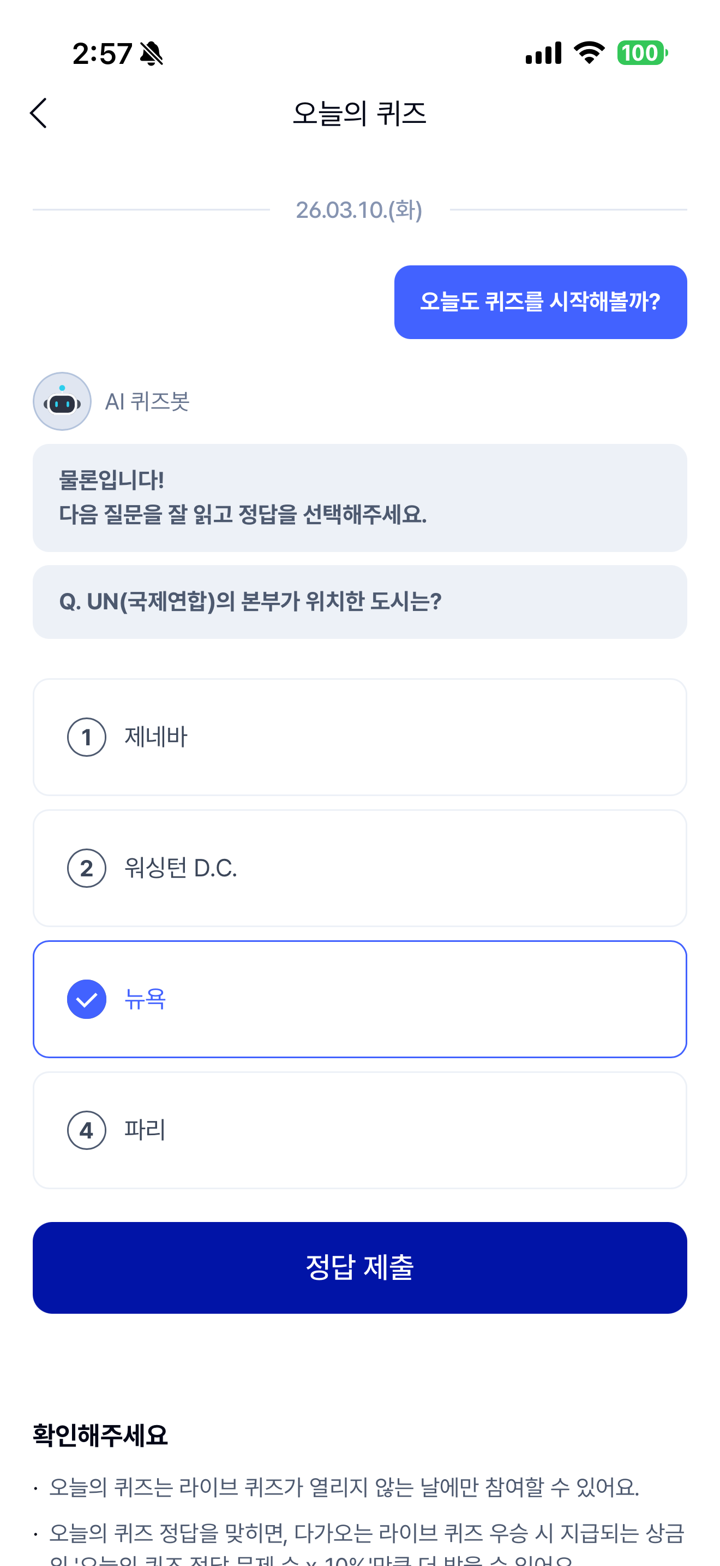Click the circled number 2 icon

tap(87, 868)
